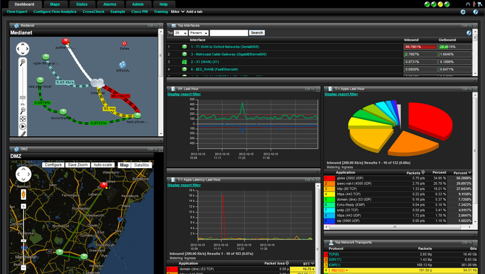Screen dimensions: 485x274
Task: Click the test.plixer router node
Action: click(137, 115)
